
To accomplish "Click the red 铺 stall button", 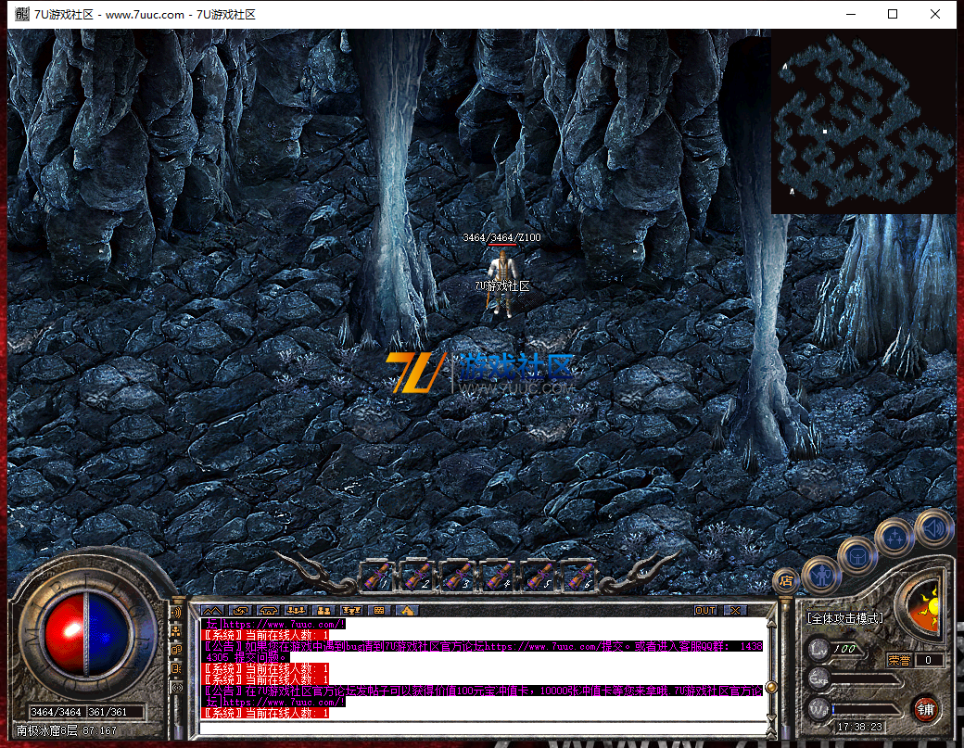I will [926, 710].
